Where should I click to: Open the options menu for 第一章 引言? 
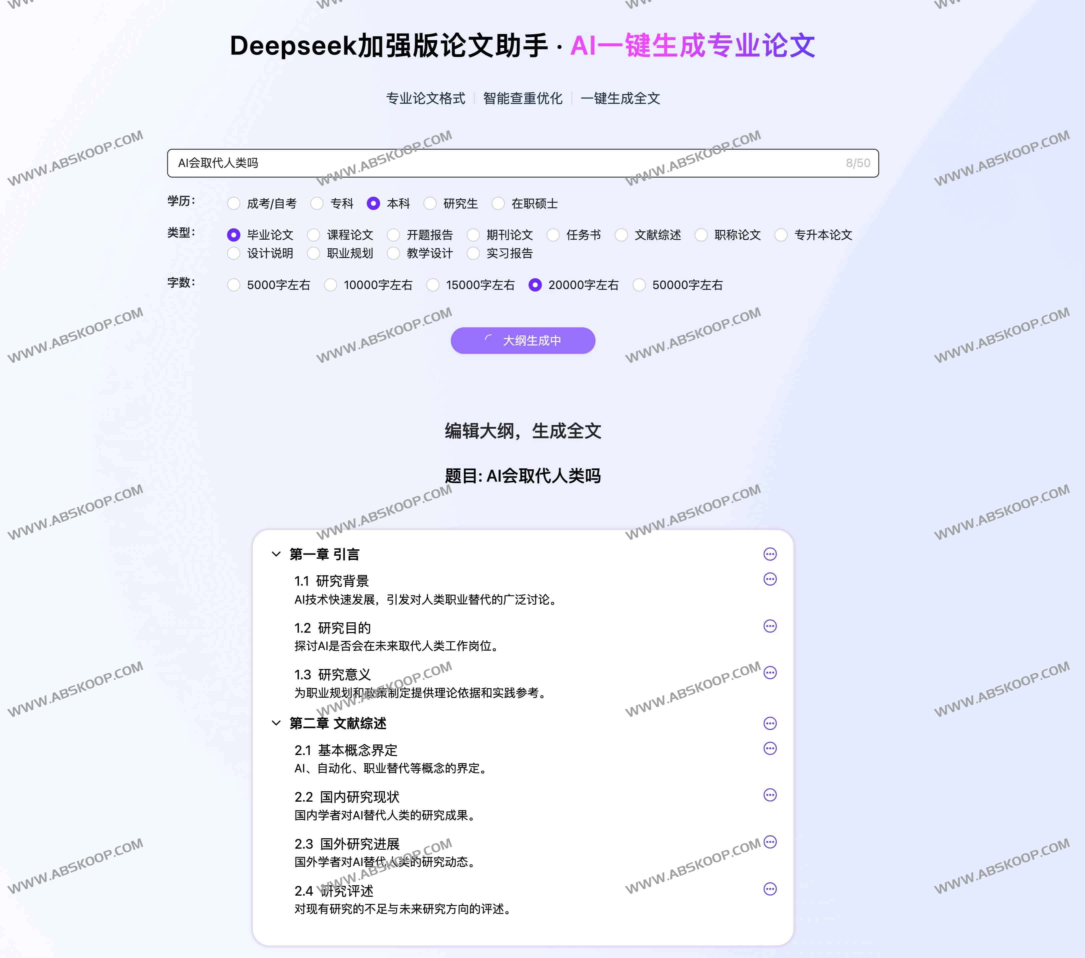pos(770,554)
